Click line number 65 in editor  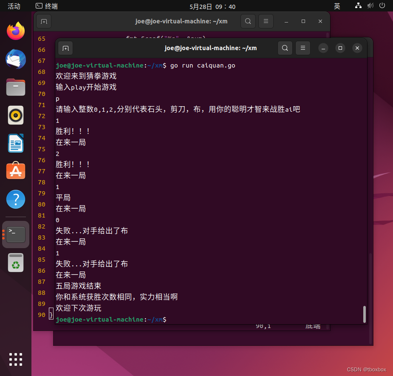pyautogui.click(x=42, y=39)
